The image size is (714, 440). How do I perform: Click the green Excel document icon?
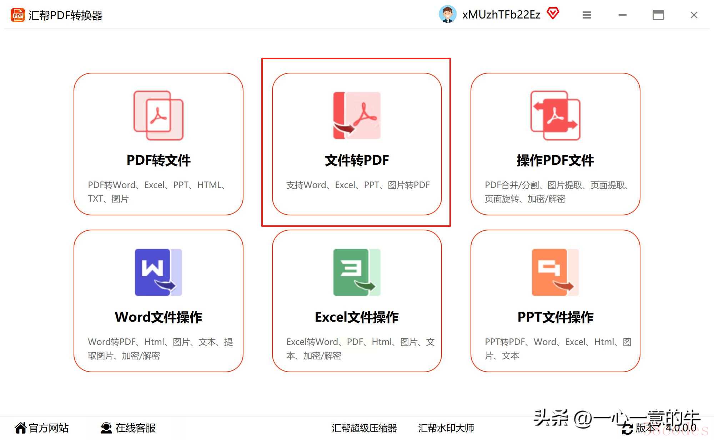click(x=357, y=272)
